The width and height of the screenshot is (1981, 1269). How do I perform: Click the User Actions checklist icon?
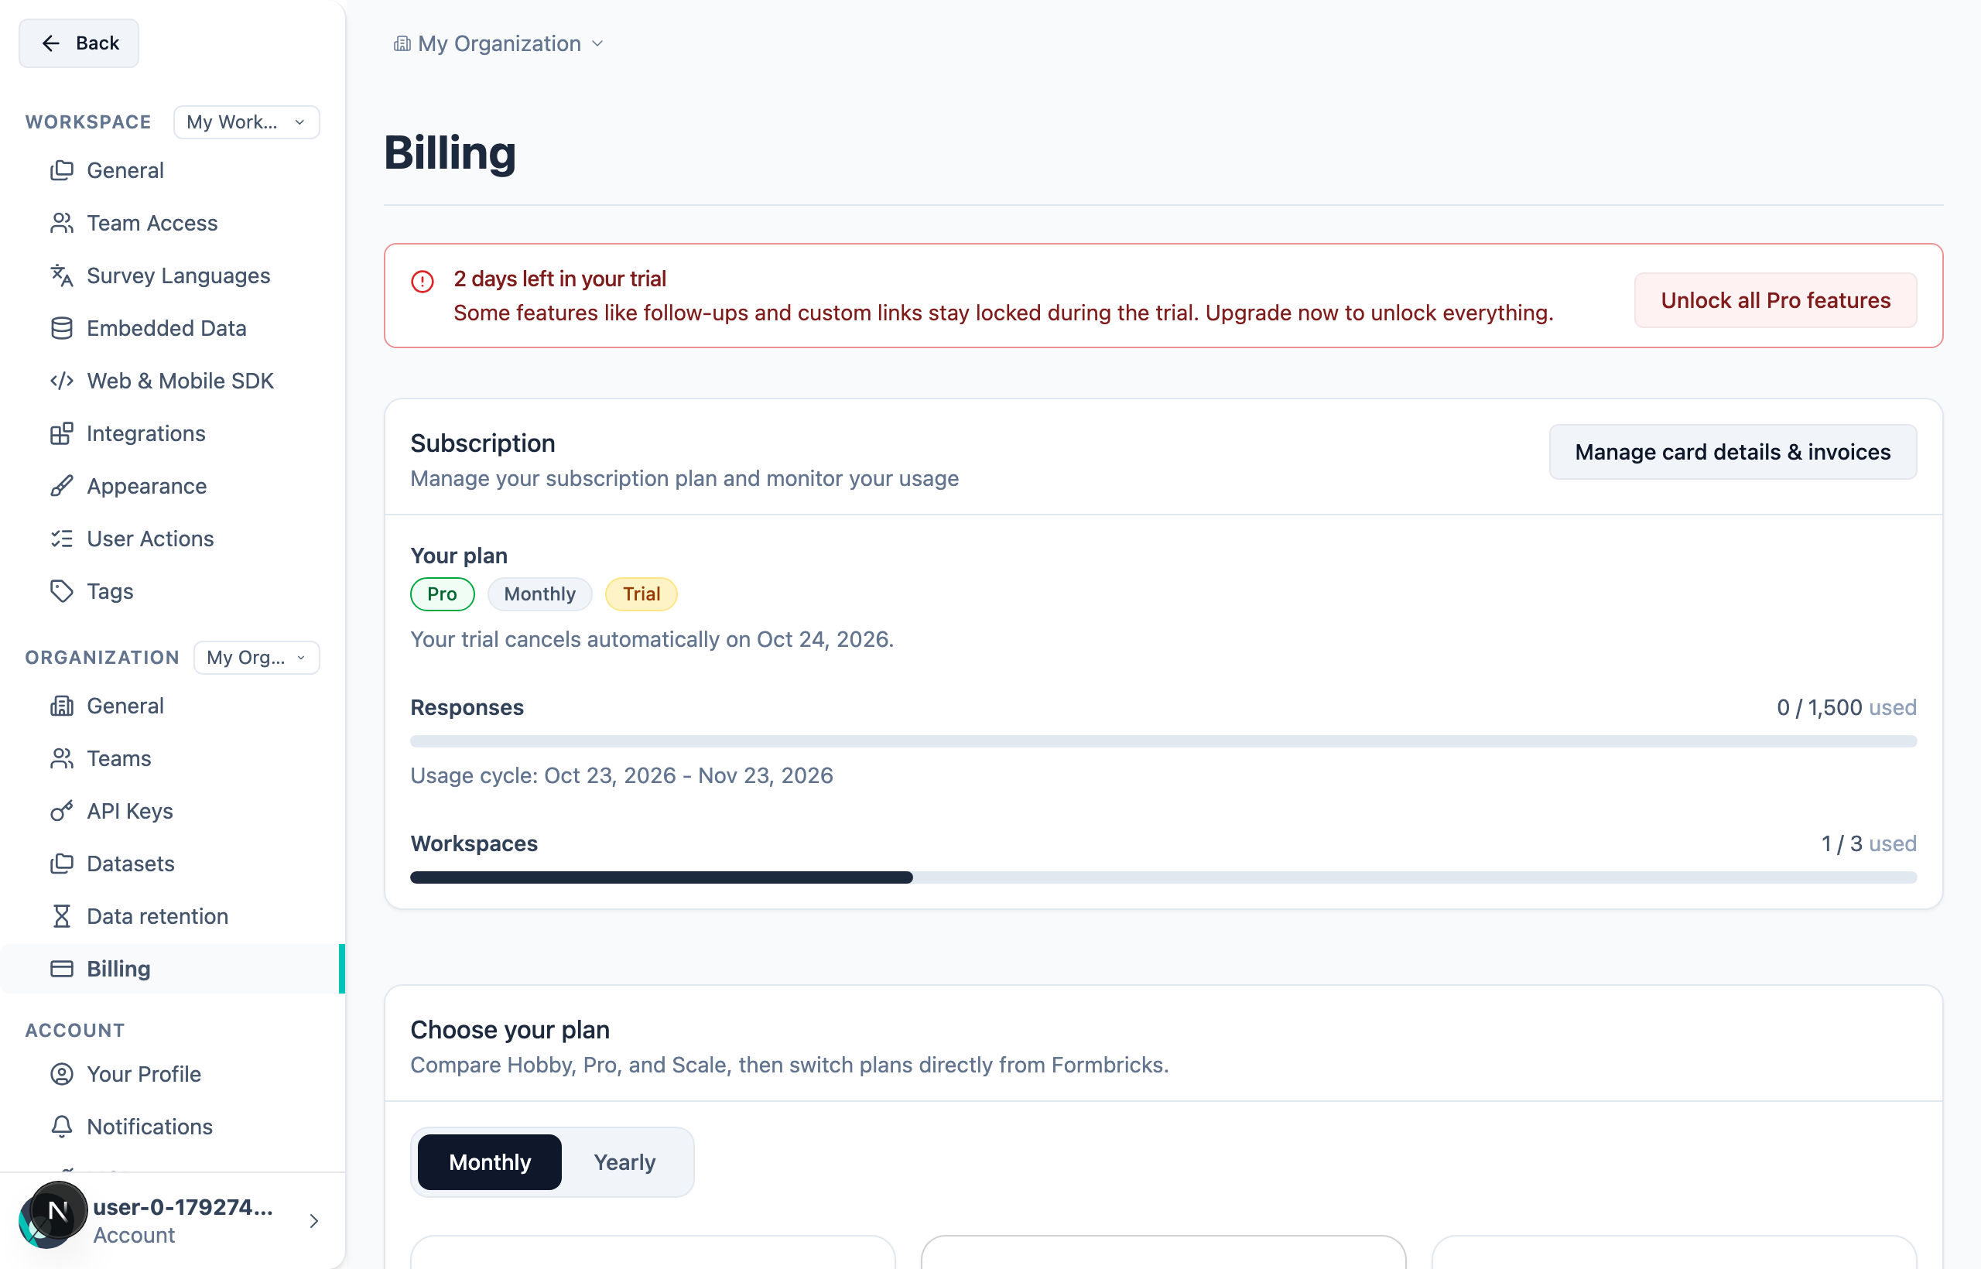click(62, 539)
